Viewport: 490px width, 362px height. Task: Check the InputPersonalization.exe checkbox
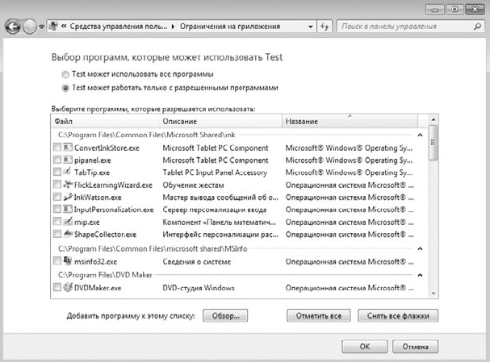[x=57, y=209]
